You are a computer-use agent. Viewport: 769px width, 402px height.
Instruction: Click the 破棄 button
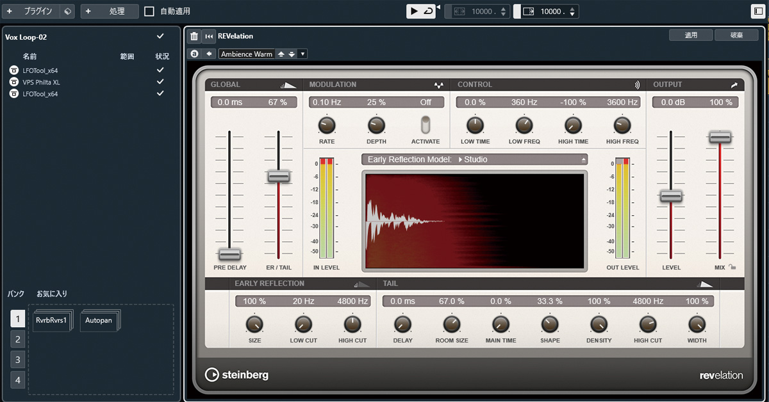(736, 35)
